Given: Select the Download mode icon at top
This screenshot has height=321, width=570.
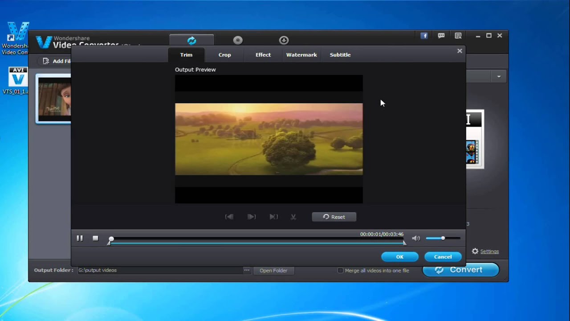Looking at the screenshot, I should coord(284,40).
